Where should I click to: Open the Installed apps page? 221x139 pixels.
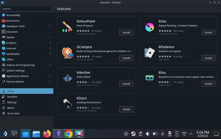pos(27,97)
